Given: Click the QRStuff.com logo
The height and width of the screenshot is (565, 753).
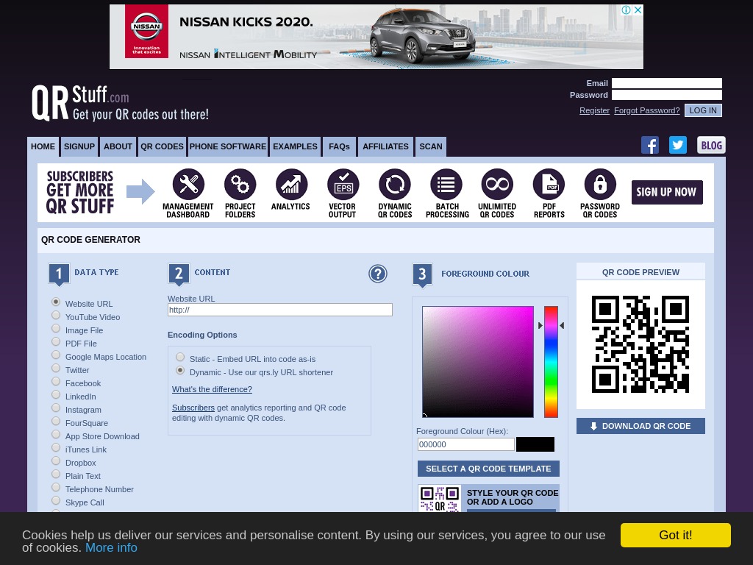Looking at the screenshot, I should click(x=120, y=102).
